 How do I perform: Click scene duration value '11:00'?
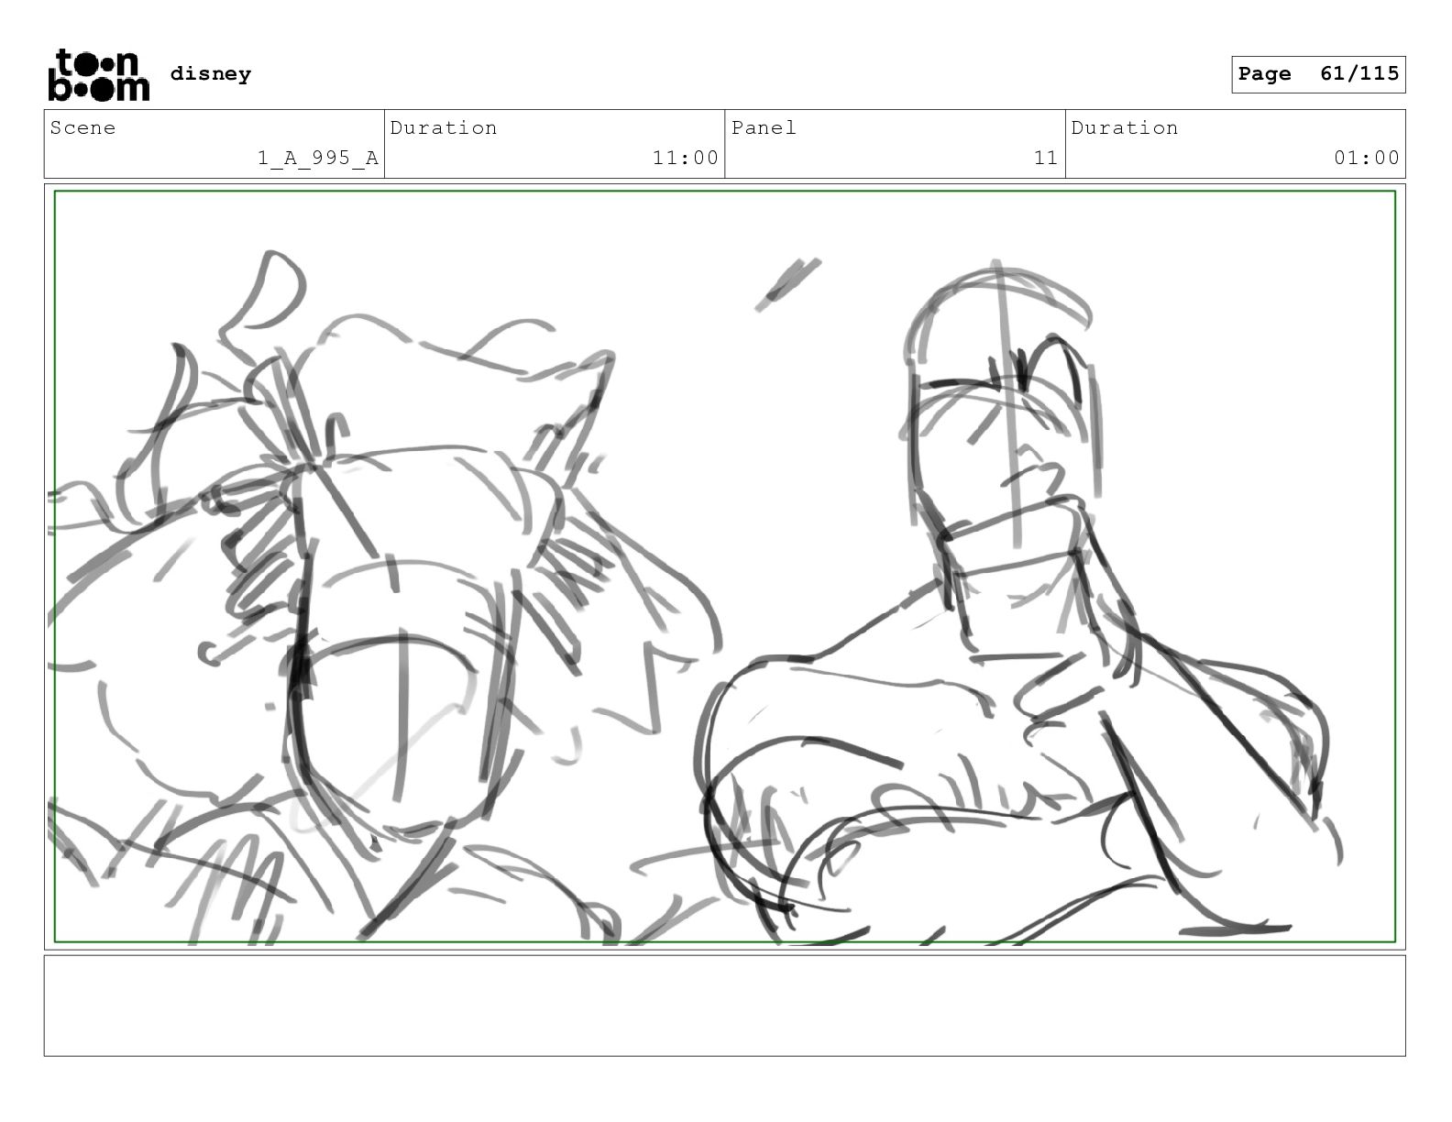tap(685, 158)
